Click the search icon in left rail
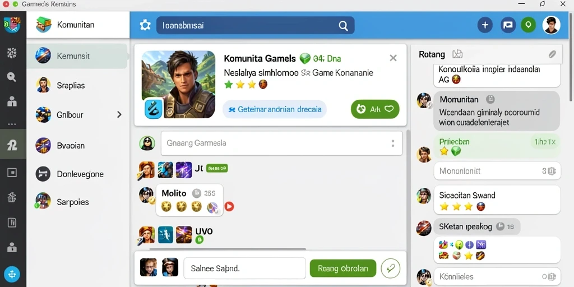This screenshot has width=574, height=287. click(x=12, y=77)
